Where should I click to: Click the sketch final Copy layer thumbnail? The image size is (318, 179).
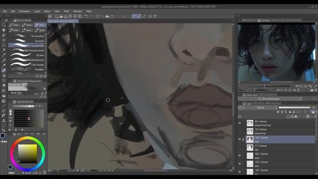coord(250,123)
